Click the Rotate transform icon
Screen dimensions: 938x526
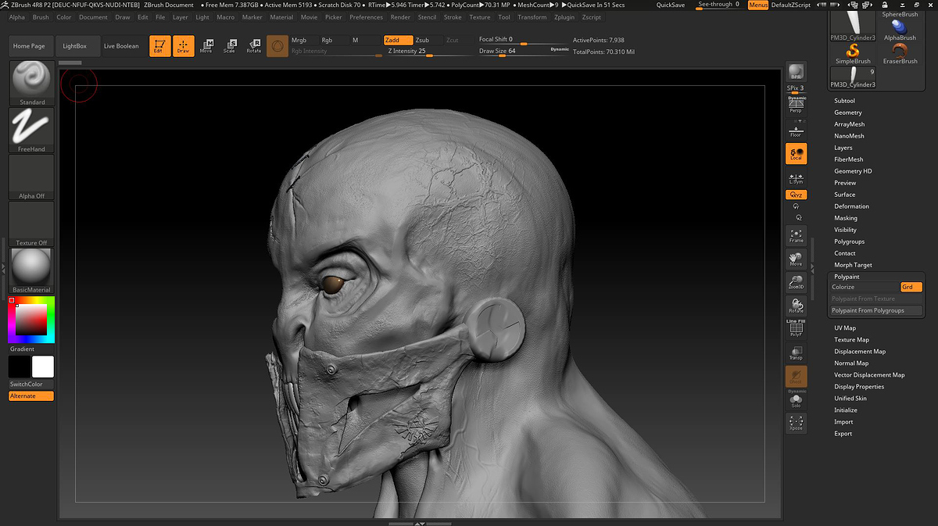pos(254,46)
